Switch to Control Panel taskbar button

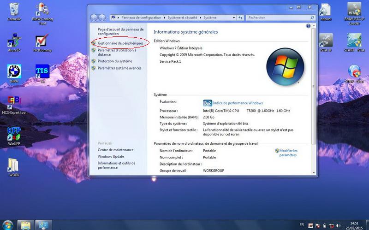click(x=44, y=225)
